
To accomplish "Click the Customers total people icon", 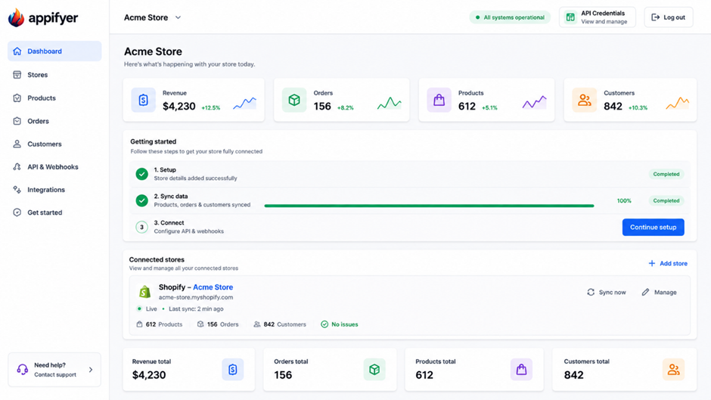I will [673, 370].
